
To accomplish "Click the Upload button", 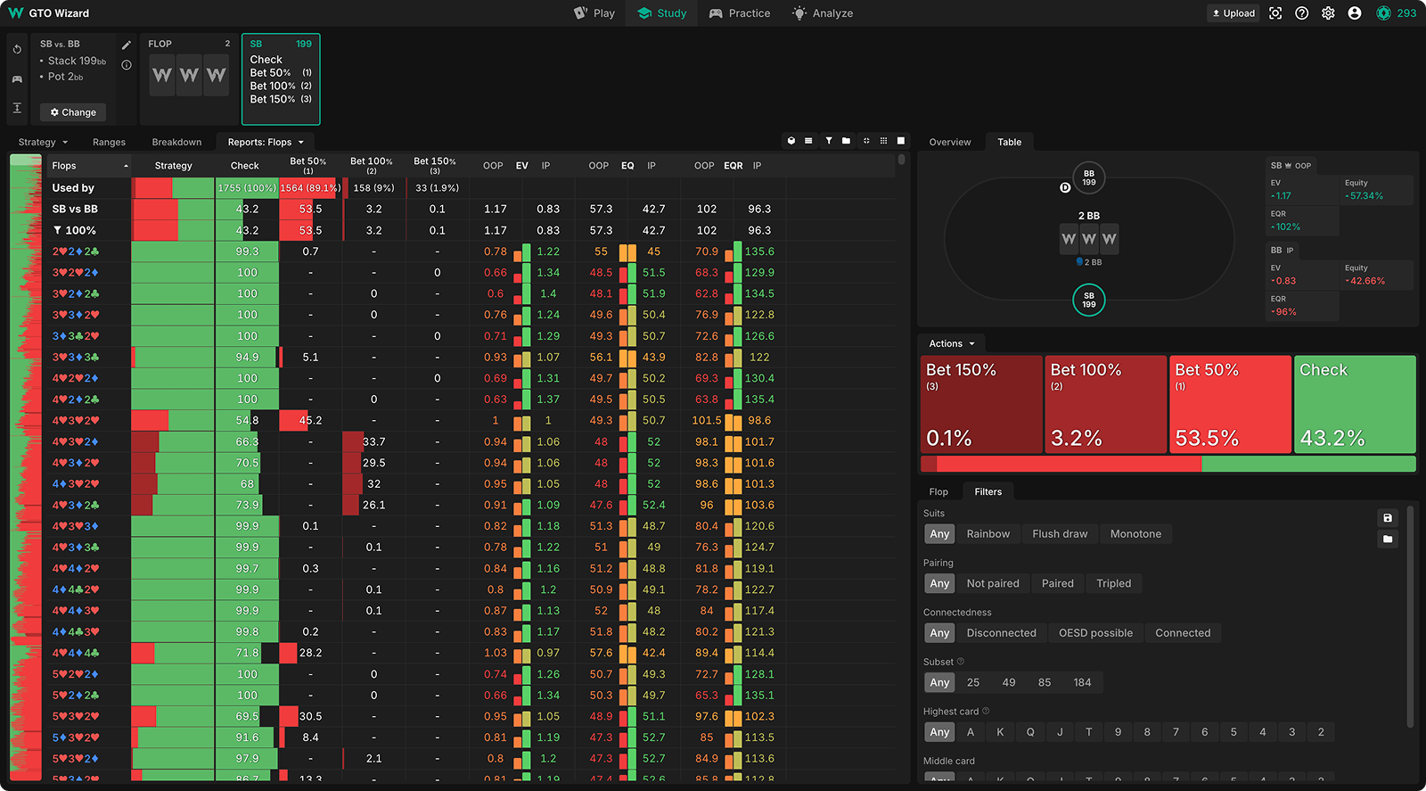I will pyautogui.click(x=1233, y=13).
